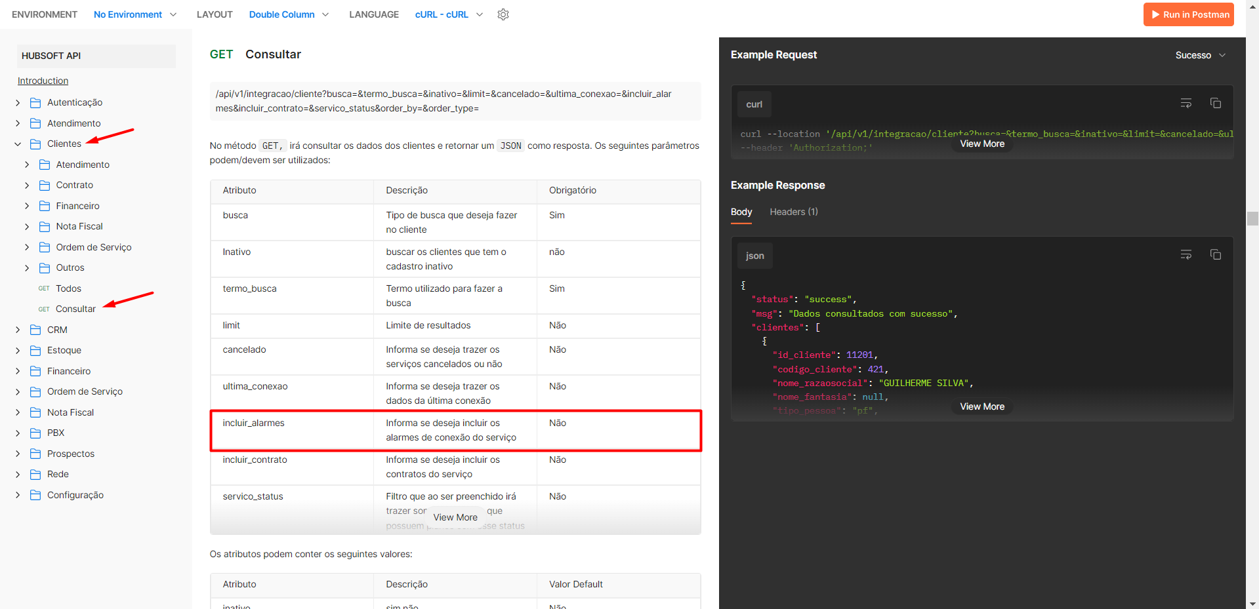The width and height of the screenshot is (1259, 609).
Task: Click the Autenticação folder icon
Action: [x=35, y=102]
